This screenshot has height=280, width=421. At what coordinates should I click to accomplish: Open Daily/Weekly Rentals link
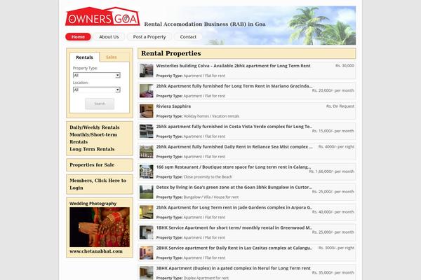95,127
